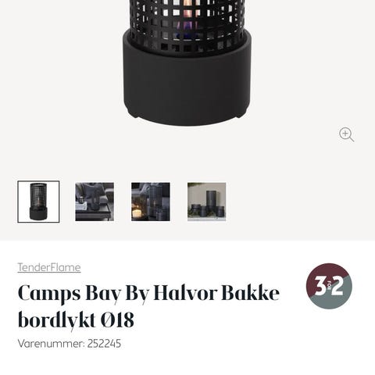Open the fourth thumbnail showing lantern group
Viewport: 375px width, 375px height.
point(207,202)
